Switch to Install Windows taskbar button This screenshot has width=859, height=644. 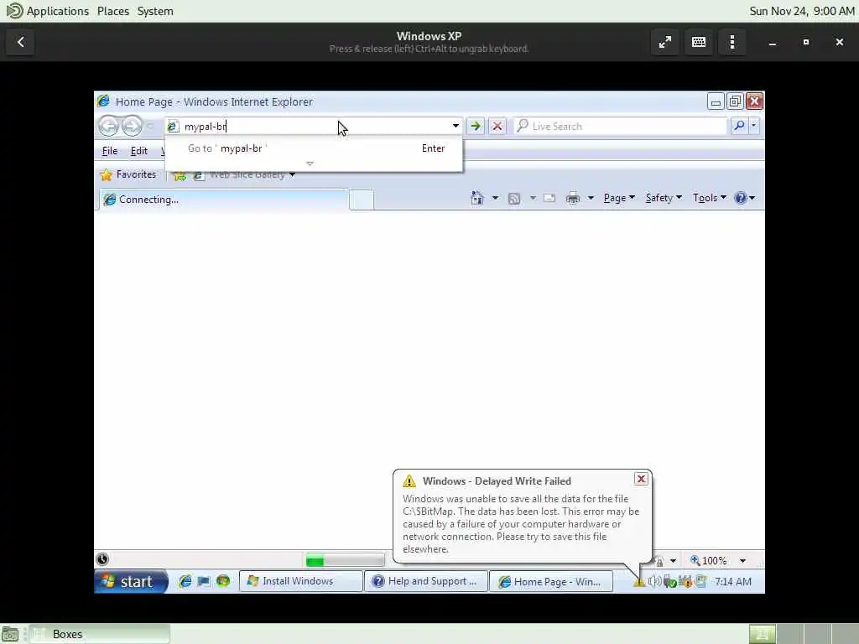(x=301, y=582)
